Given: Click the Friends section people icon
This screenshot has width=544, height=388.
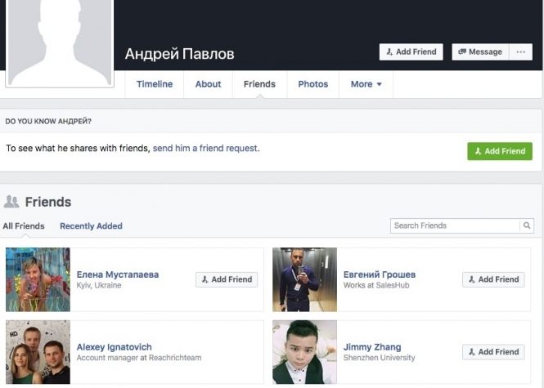Looking at the screenshot, I should tap(11, 202).
